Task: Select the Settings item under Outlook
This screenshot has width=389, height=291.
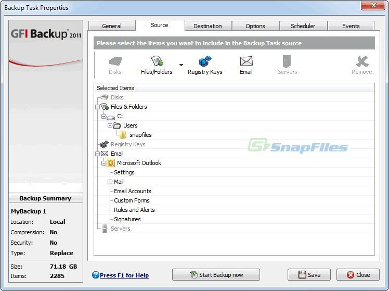Action: (x=124, y=172)
